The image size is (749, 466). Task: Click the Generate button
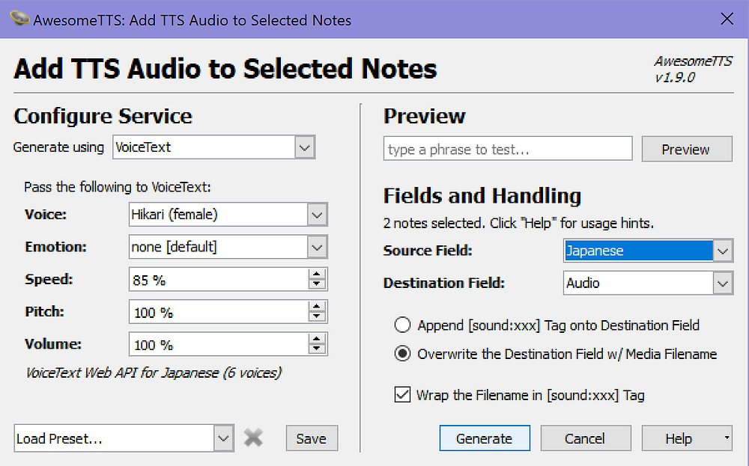(x=485, y=438)
